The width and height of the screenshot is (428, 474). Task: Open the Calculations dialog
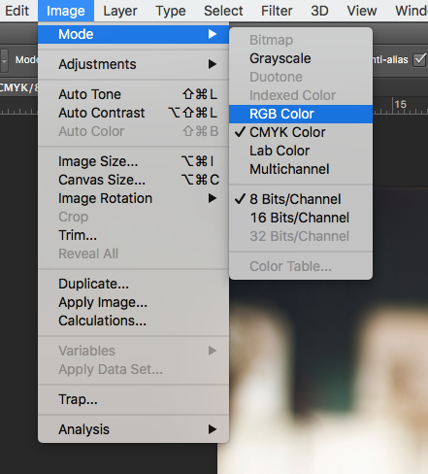pos(133,321)
